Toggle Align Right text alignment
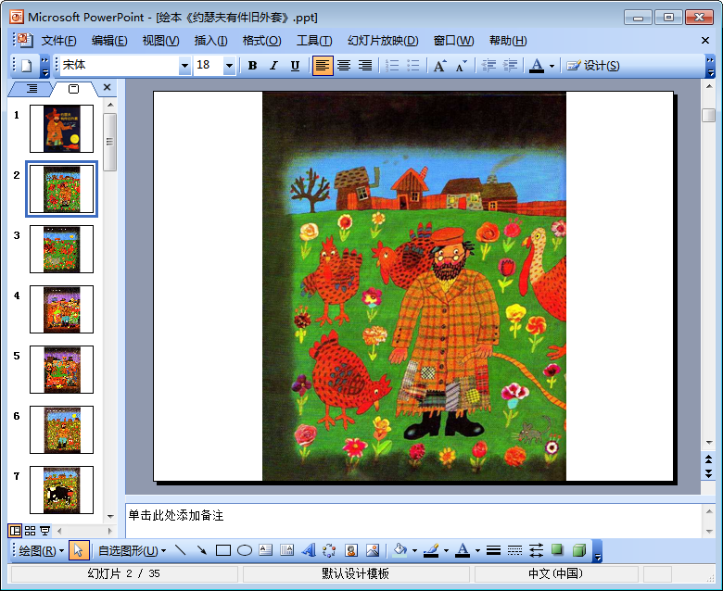Image resolution: width=723 pixels, height=591 pixels. tap(365, 66)
